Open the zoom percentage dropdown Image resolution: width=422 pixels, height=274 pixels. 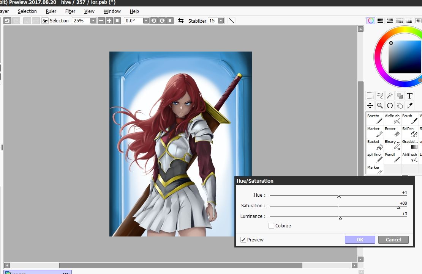[x=93, y=21]
